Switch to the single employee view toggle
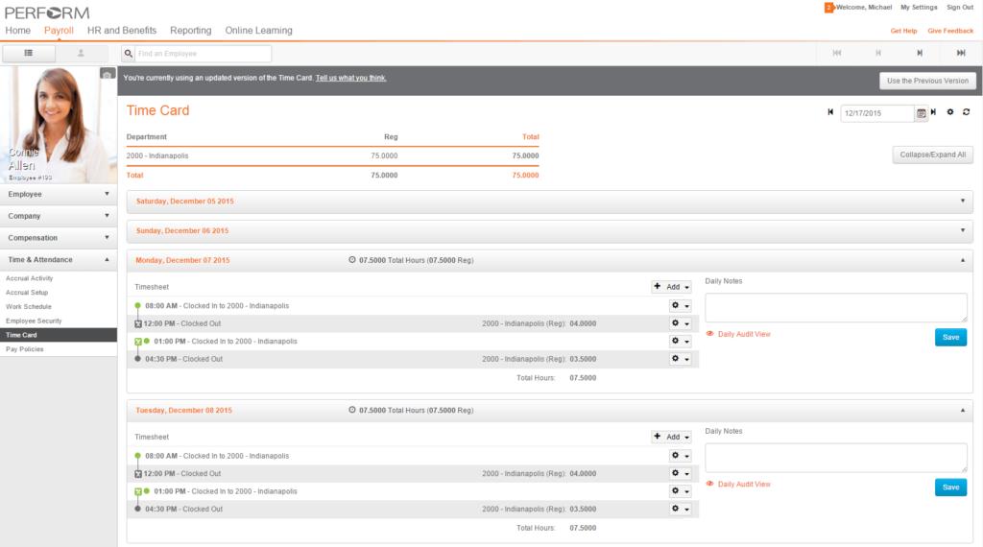The height and width of the screenshot is (547, 983). click(x=81, y=54)
